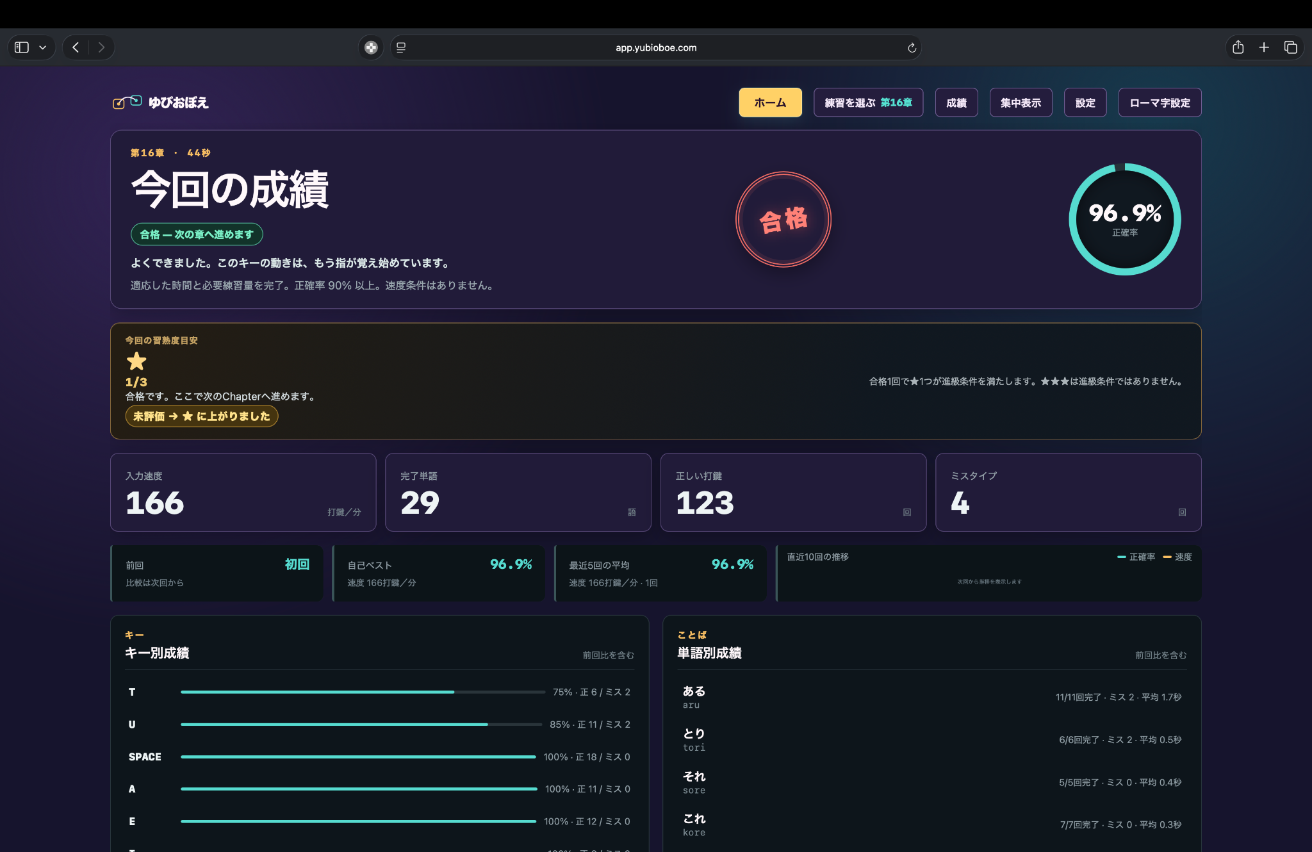Toggle the Safari sidebar icon

click(x=22, y=47)
